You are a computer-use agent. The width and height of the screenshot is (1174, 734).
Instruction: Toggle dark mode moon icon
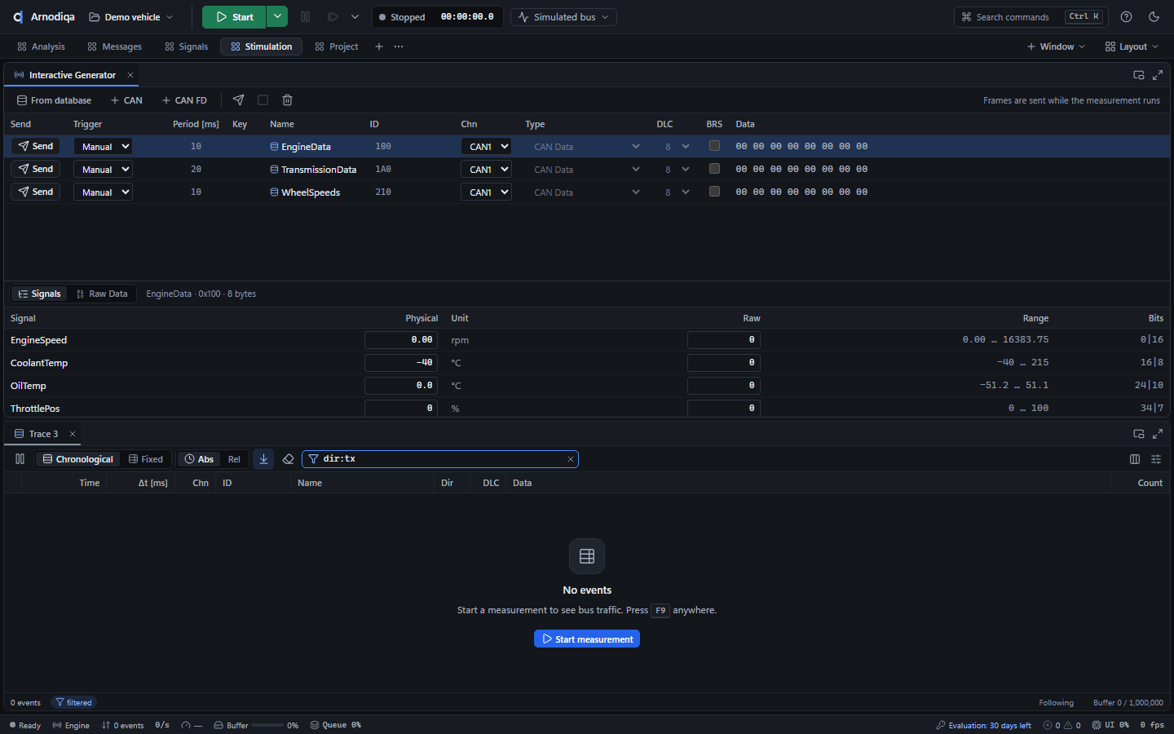(x=1154, y=17)
